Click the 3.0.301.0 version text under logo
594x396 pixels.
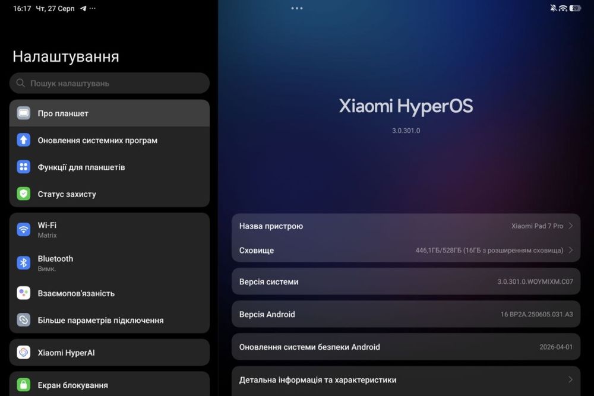[406, 131]
